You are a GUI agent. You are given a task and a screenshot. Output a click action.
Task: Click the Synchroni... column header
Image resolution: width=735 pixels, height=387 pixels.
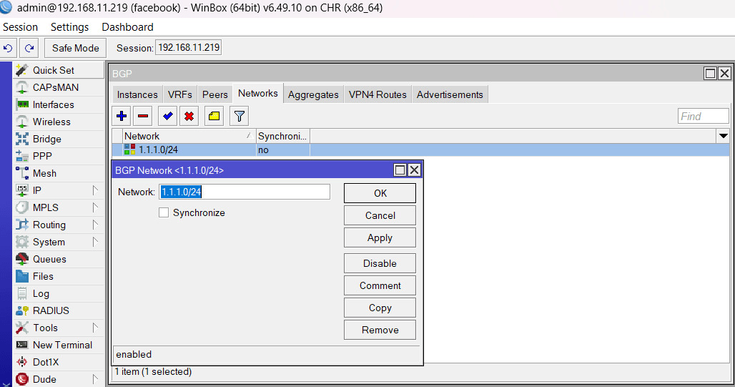pyautogui.click(x=282, y=136)
